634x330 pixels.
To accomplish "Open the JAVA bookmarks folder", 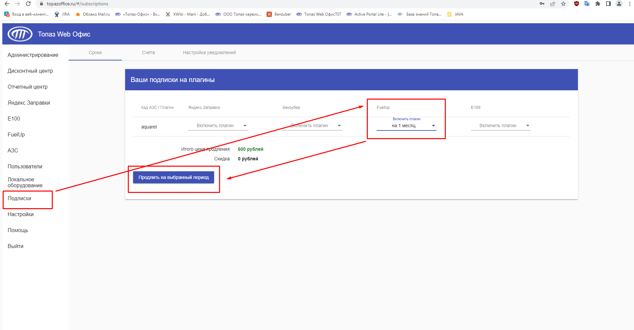I will [455, 14].
